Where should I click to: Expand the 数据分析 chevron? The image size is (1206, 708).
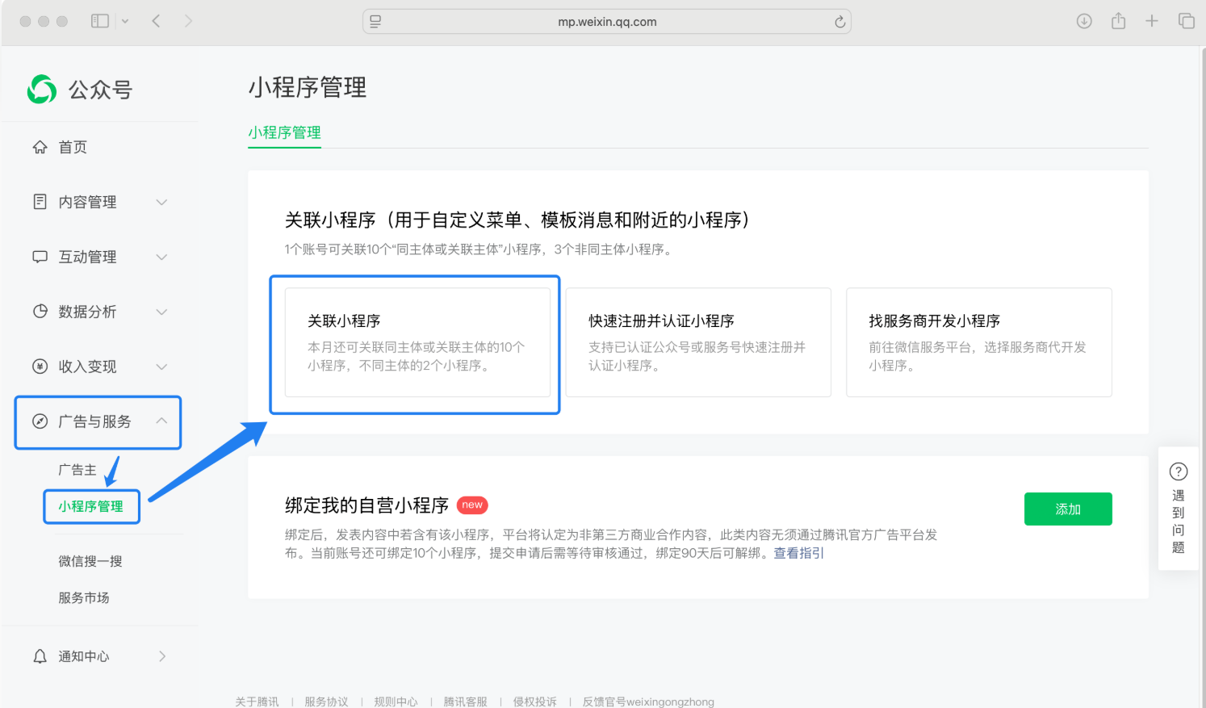click(x=161, y=312)
